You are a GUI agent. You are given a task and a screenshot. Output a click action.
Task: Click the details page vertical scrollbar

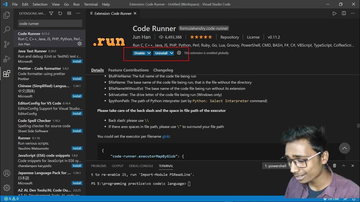358,125
